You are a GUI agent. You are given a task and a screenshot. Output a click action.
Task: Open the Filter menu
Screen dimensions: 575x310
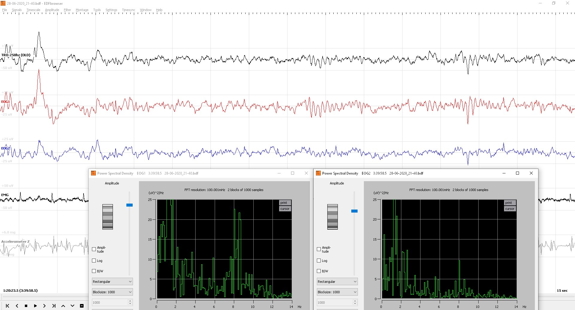67,10
